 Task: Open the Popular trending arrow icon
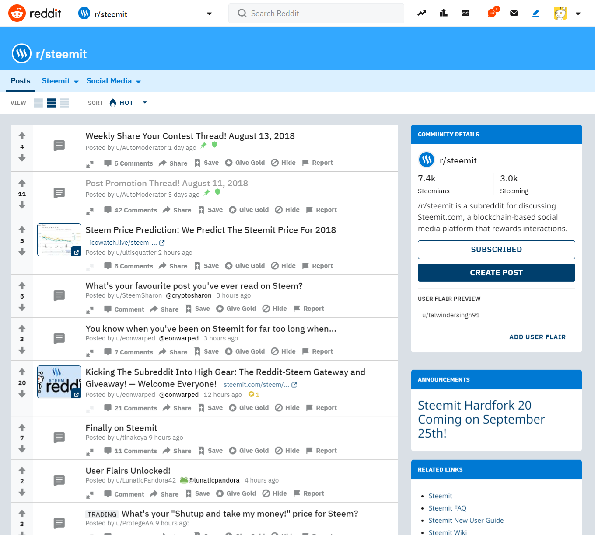pyautogui.click(x=422, y=13)
